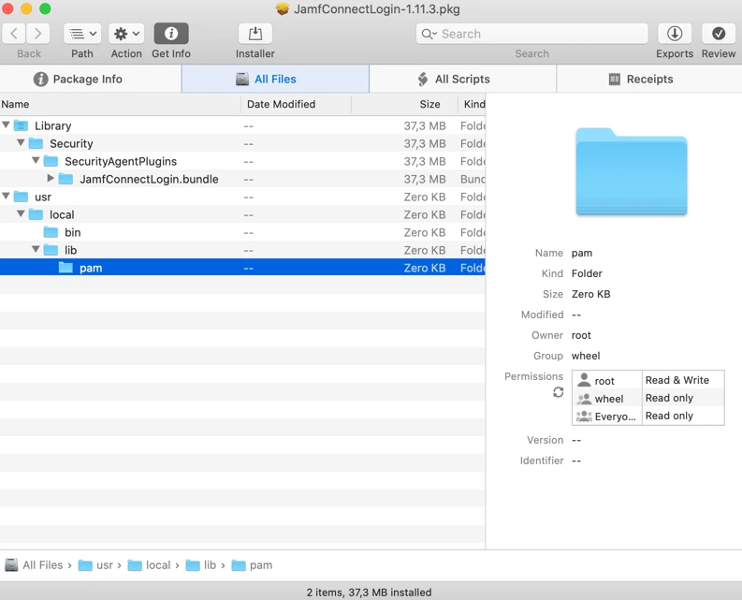Screen dimensions: 742x600
Task: Click the package icon in title bar
Action: 283,9
